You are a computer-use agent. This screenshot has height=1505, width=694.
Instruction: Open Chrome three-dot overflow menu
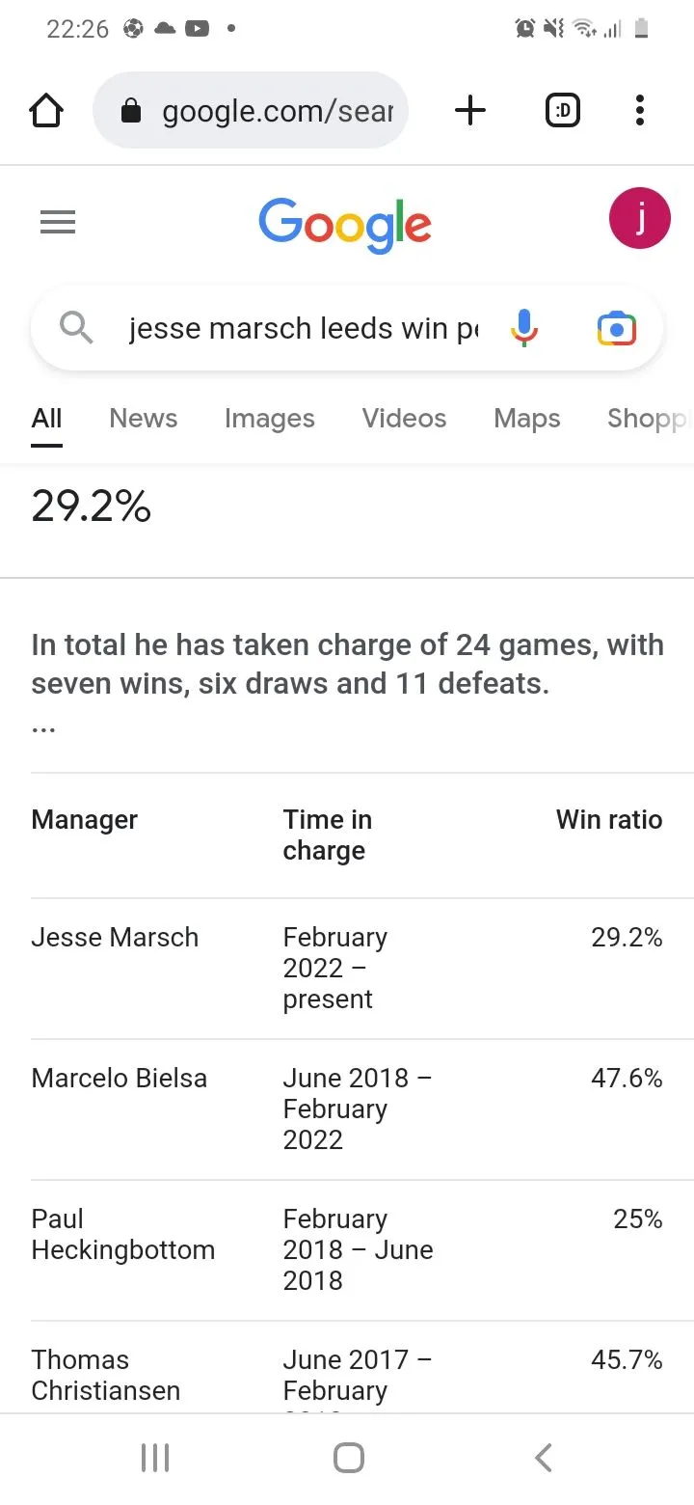[640, 112]
